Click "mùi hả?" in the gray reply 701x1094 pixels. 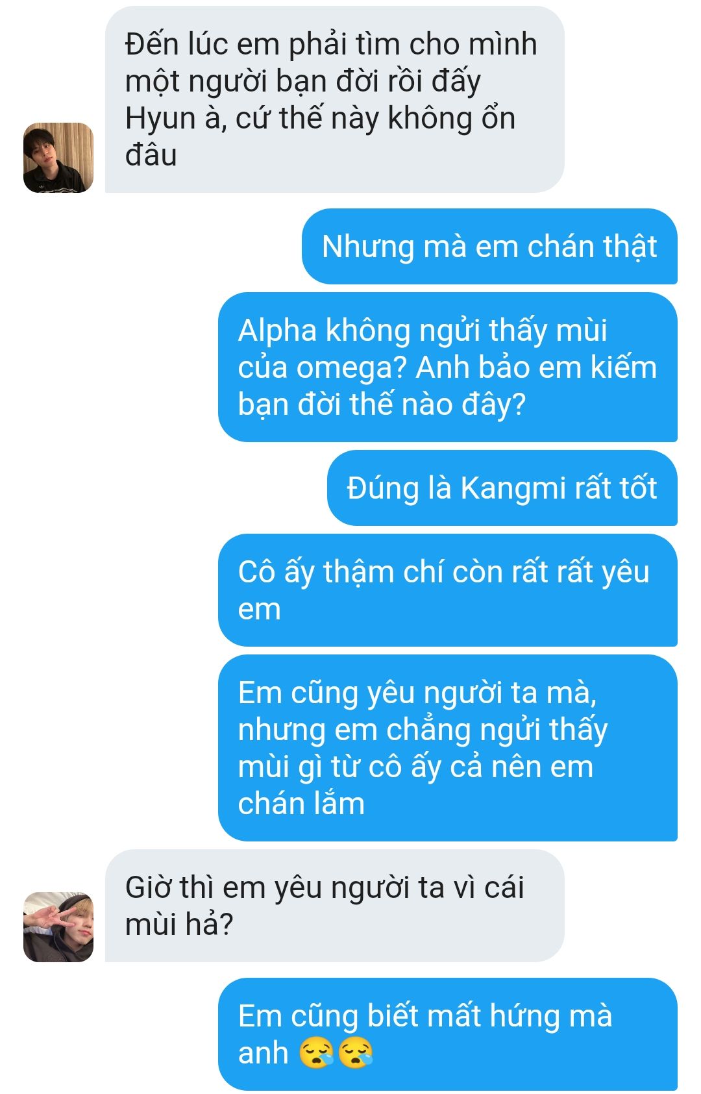178,925
